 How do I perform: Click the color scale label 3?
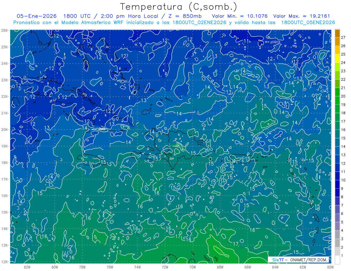tap(343, 239)
